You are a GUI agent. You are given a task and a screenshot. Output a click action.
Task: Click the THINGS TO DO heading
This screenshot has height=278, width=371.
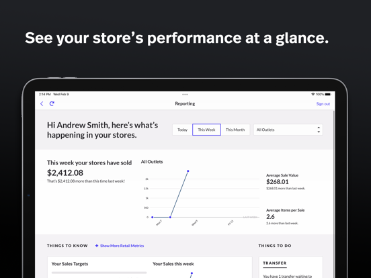[x=275, y=246]
